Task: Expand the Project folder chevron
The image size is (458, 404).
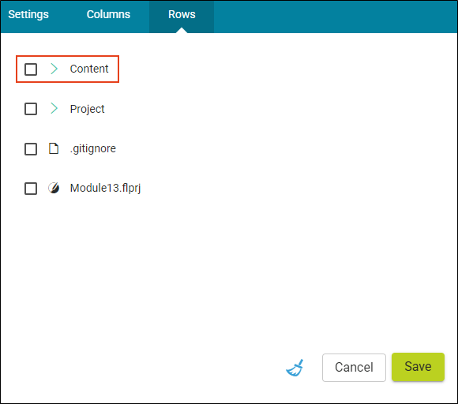Action: 54,108
